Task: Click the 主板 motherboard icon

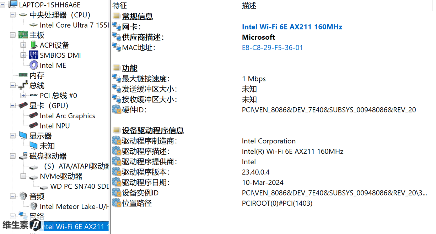Action: [23, 35]
